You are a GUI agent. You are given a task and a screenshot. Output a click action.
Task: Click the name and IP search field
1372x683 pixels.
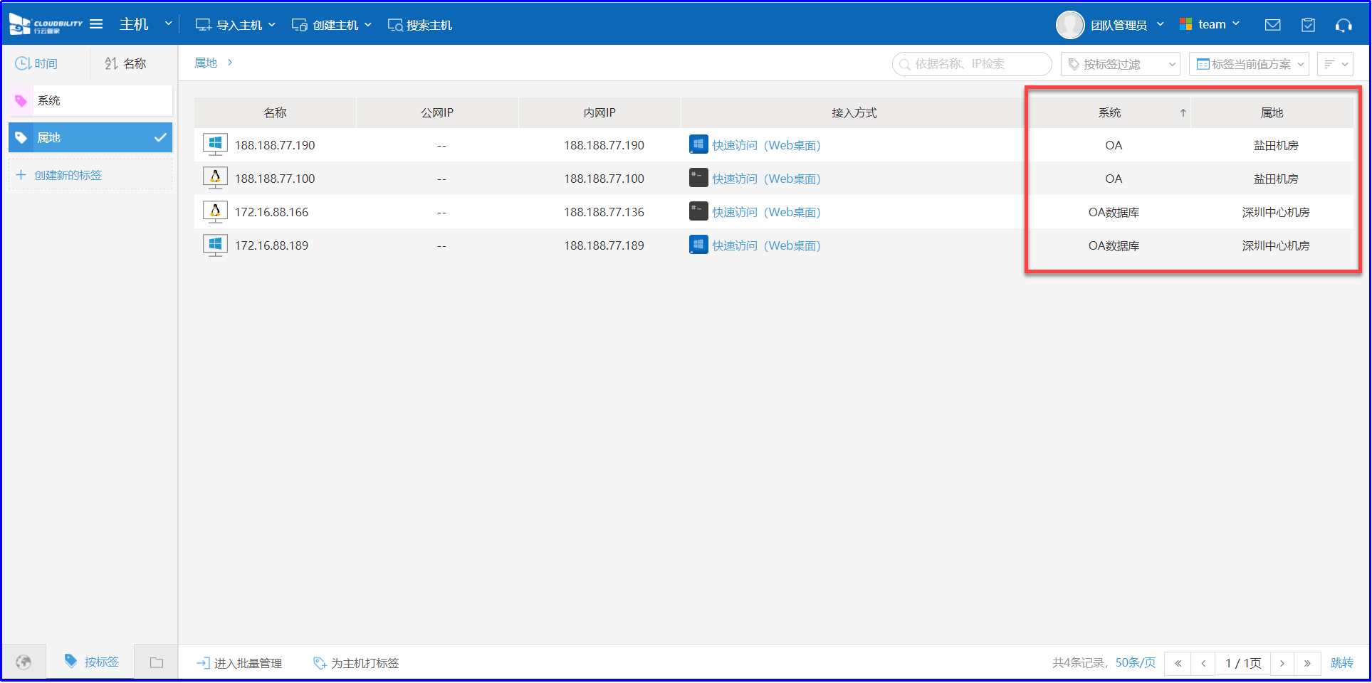click(x=972, y=64)
